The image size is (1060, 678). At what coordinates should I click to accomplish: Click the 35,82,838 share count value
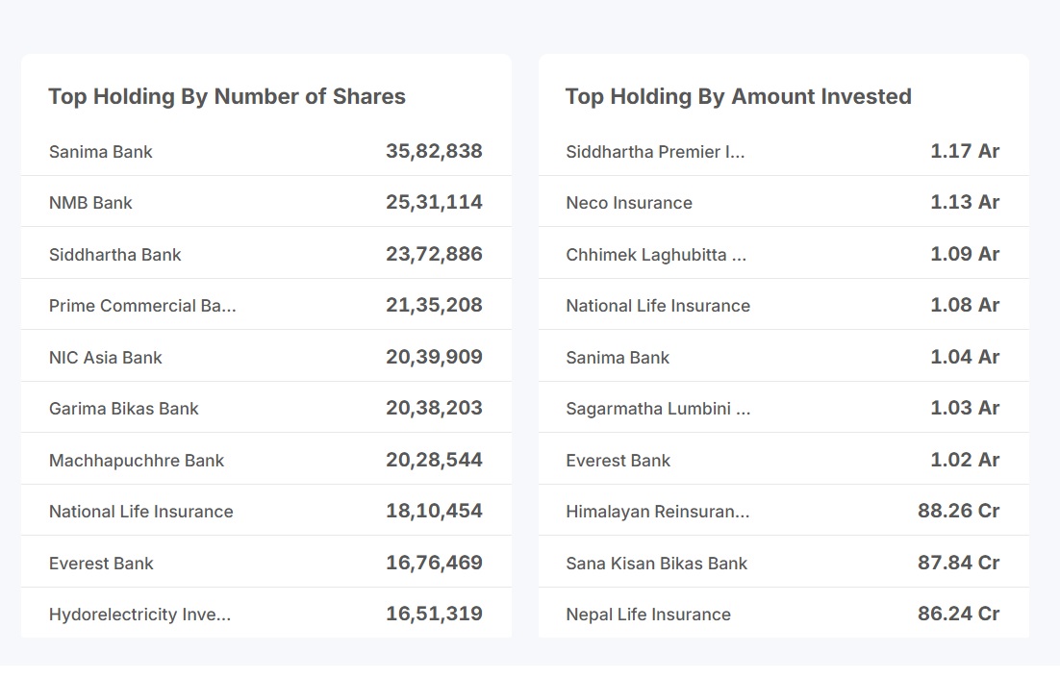tap(434, 151)
